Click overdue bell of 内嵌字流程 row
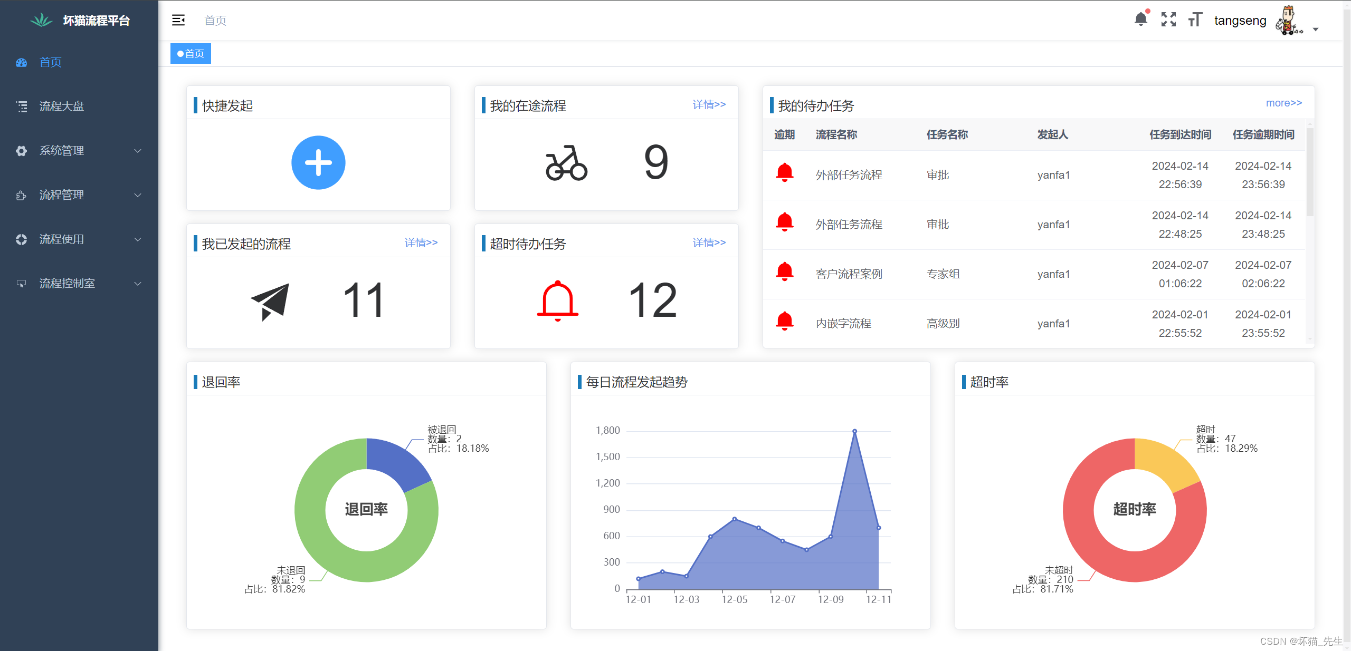 784,321
